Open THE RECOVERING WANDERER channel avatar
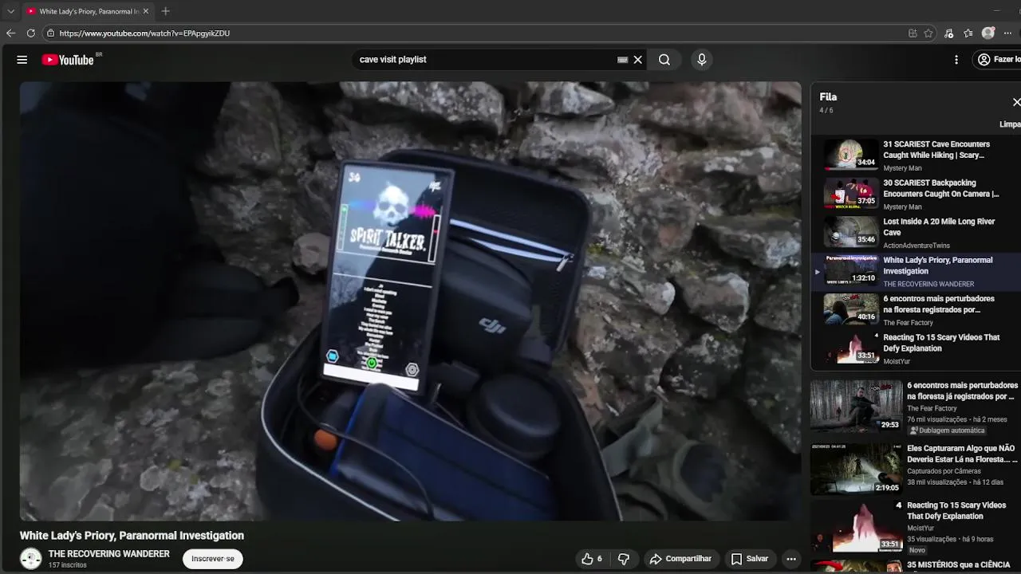Image resolution: width=1021 pixels, height=574 pixels. tap(31, 559)
